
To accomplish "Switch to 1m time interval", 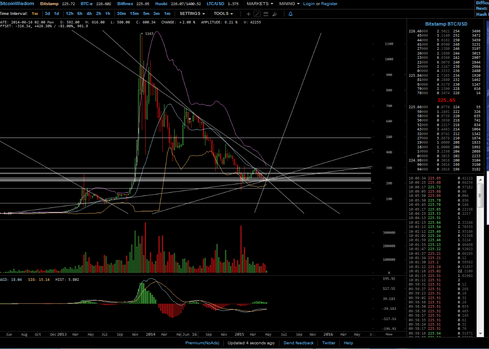I will pyautogui.click(x=167, y=14).
